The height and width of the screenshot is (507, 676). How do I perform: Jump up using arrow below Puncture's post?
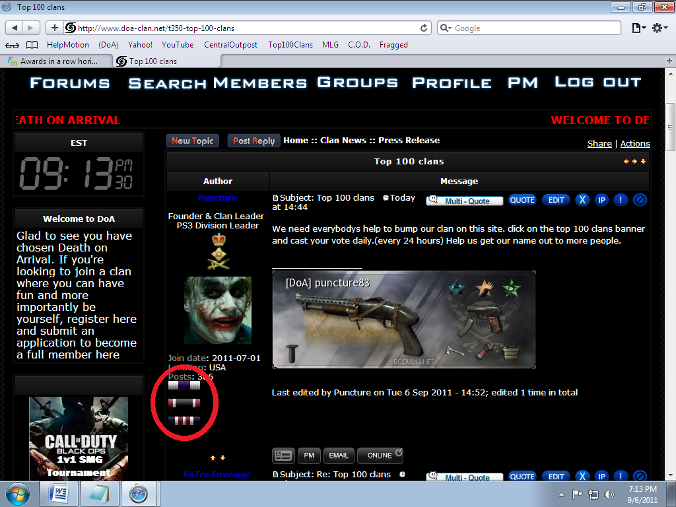pyautogui.click(x=213, y=458)
